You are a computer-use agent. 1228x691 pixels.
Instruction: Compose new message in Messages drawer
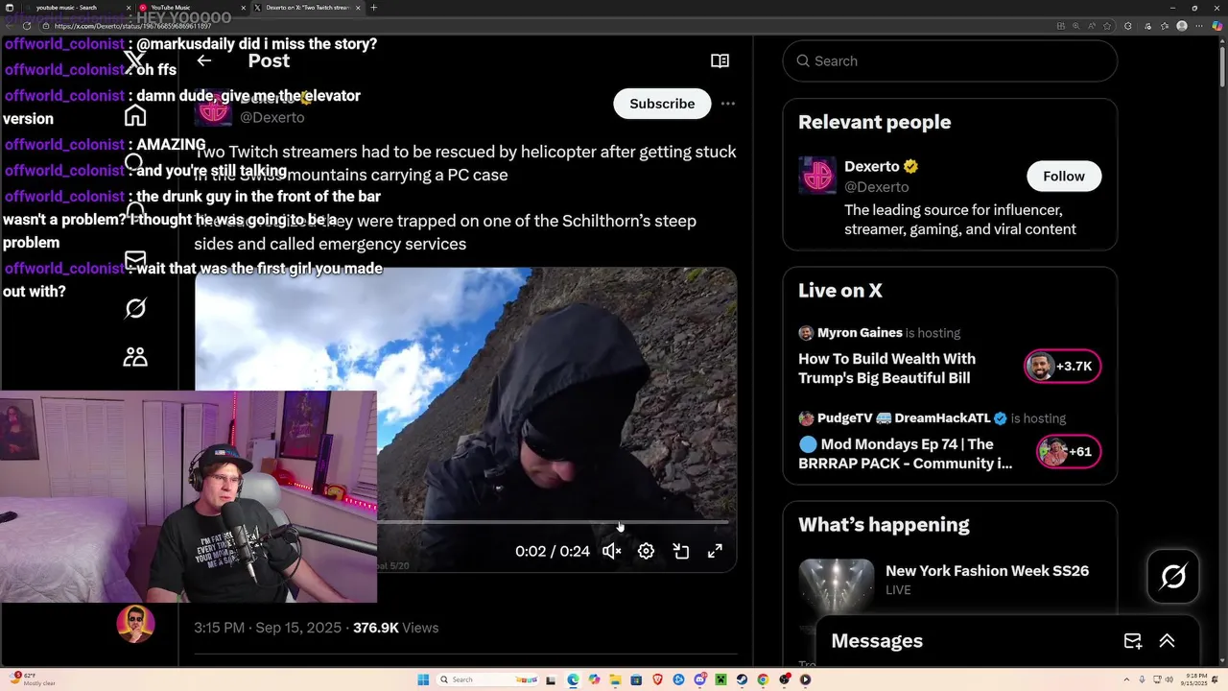(1132, 641)
